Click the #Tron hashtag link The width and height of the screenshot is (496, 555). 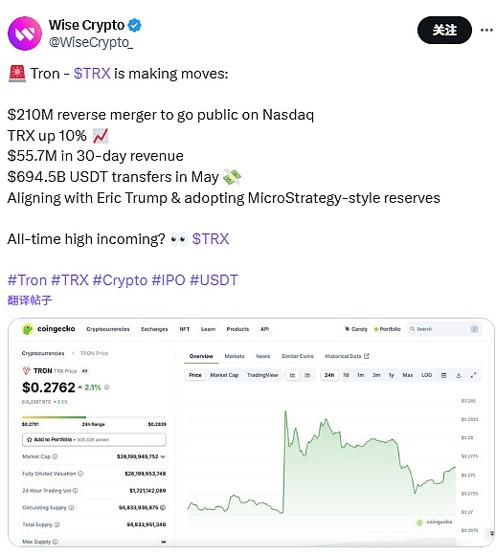pos(27,280)
